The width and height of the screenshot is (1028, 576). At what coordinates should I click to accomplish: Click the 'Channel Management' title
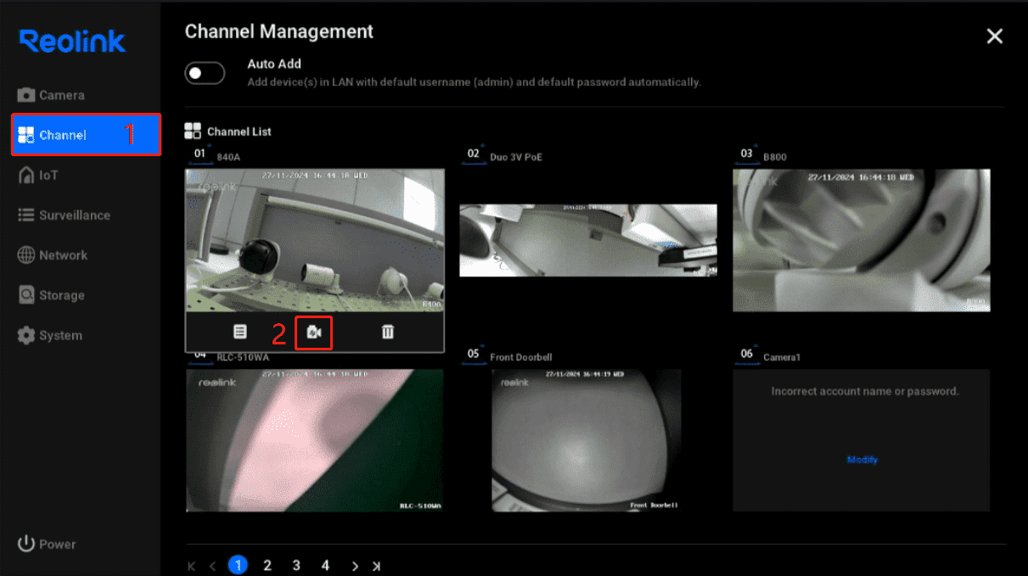[x=279, y=31]
